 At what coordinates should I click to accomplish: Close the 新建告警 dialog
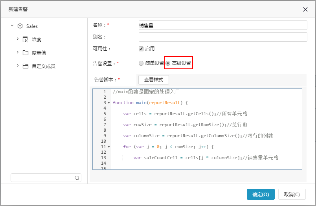pyautogui.click(x=305, y=9)
